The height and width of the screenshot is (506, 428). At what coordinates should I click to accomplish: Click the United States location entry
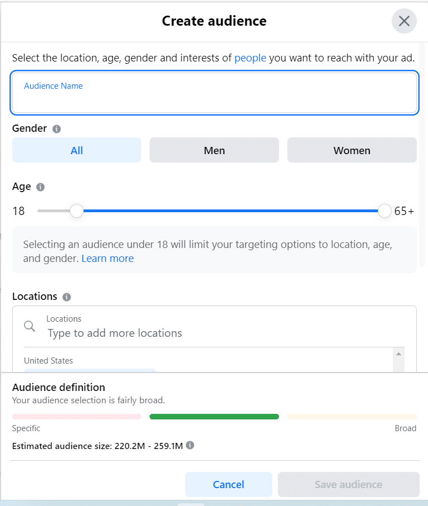[49, 361]
